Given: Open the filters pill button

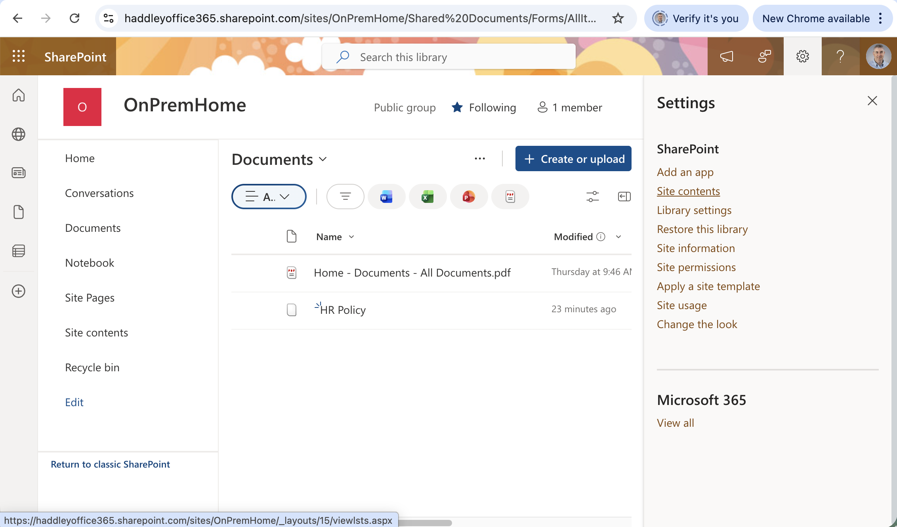Looking at the screenshot, I should pos(345,197).
